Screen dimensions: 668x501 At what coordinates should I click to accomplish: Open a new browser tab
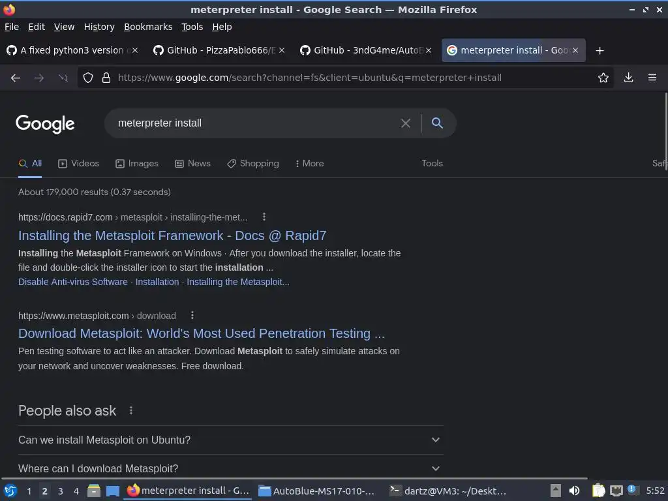click(x=600, y=51)
